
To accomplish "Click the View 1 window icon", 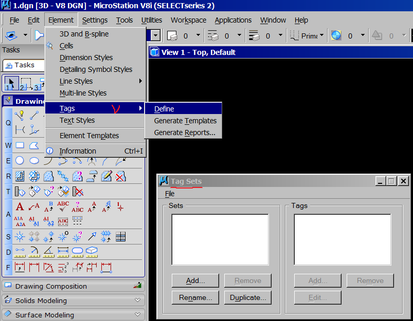I will point(155,52).
